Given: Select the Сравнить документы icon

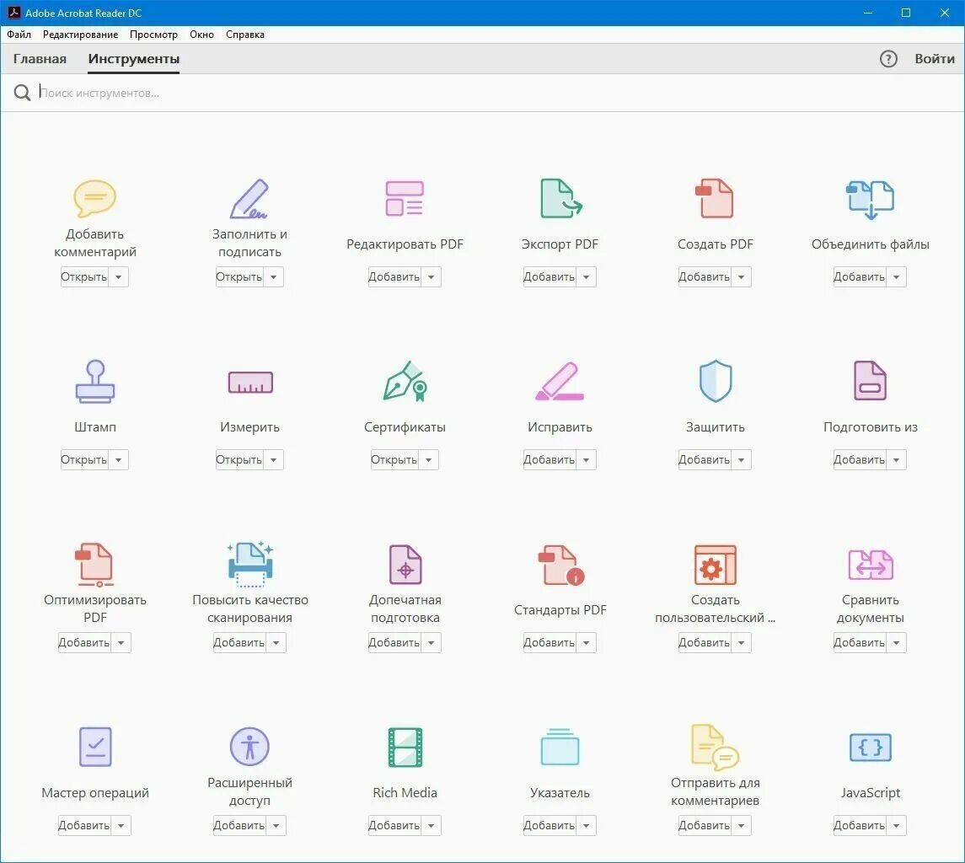Looking at the screenshot, I should coord(870,565).
